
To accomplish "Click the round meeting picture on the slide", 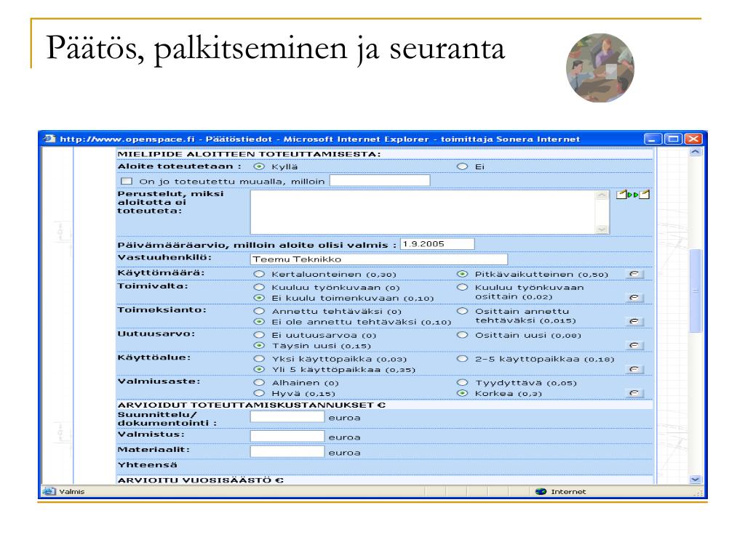I will [600, 68].
